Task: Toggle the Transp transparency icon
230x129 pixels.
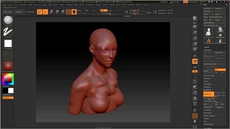Action: pyautogui.click(x=195, y=110)
